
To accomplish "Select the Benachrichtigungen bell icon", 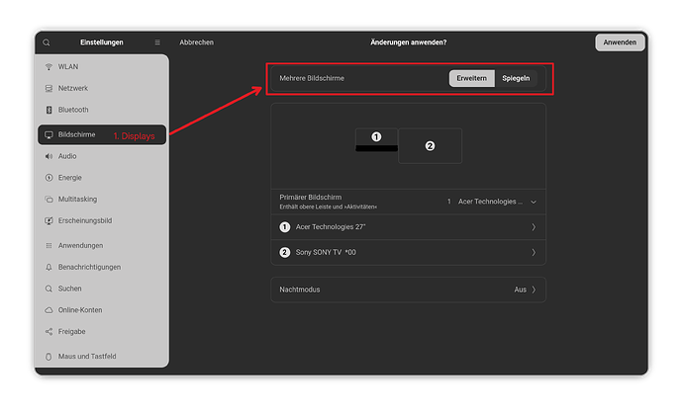I will click(x=49, y=267).
